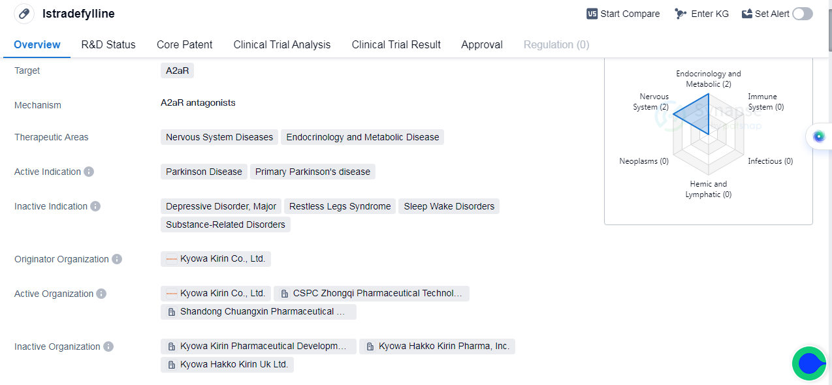Viewport: 832px width, 385px height.
Task: Switch to the R&D Status tab
Action: (108, 44)
